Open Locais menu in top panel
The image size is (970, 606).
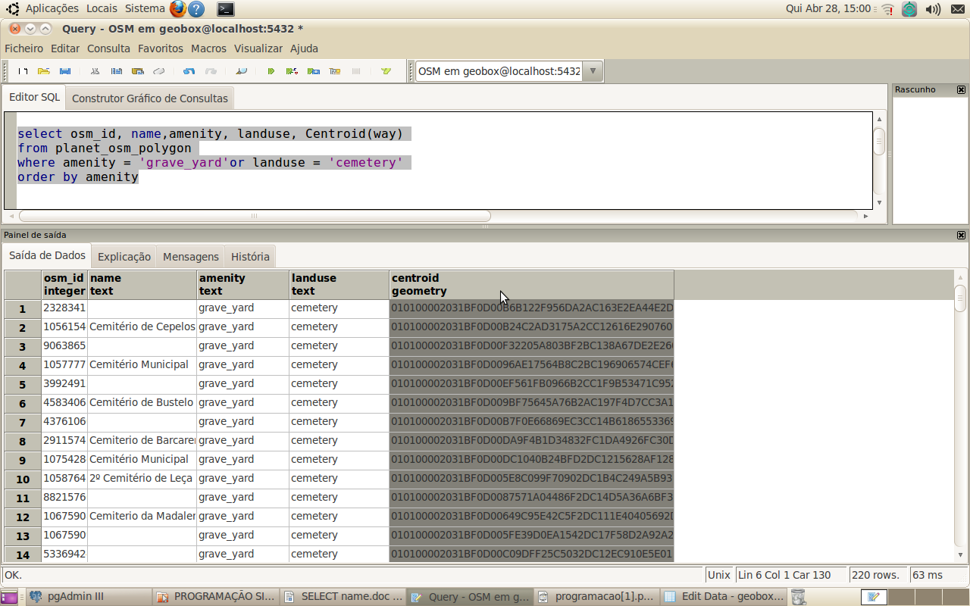[x=102, y=8]
